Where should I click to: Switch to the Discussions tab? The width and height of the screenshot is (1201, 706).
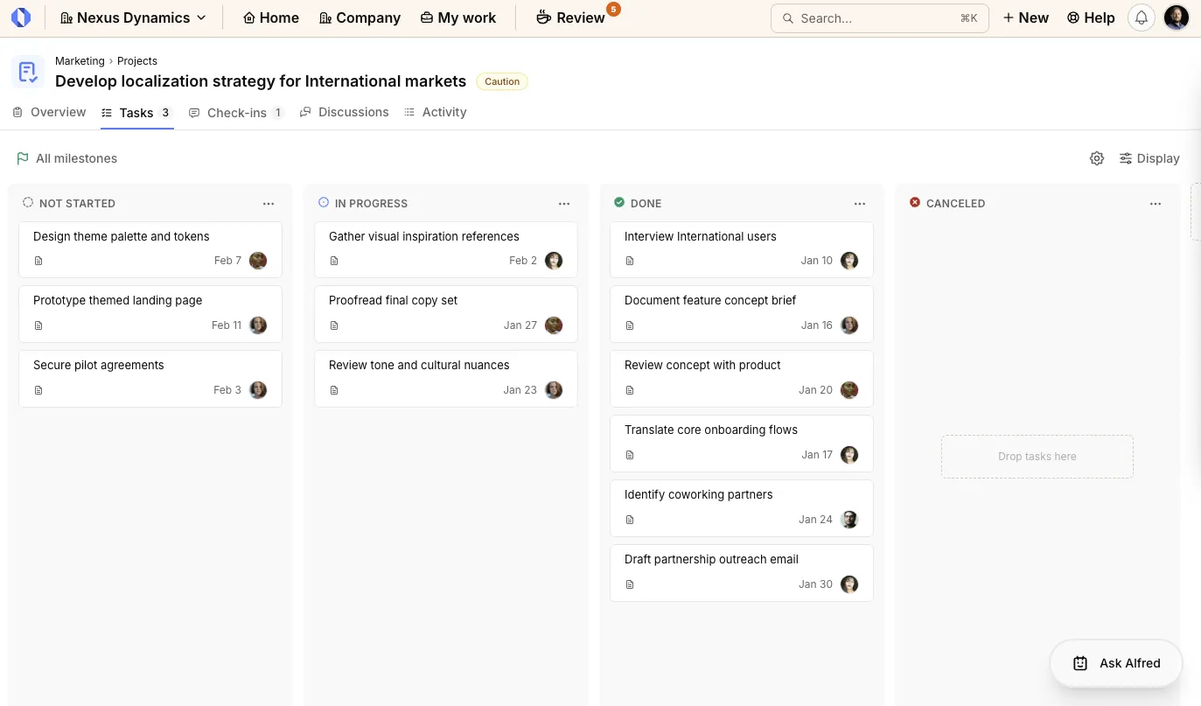[344, 112]
